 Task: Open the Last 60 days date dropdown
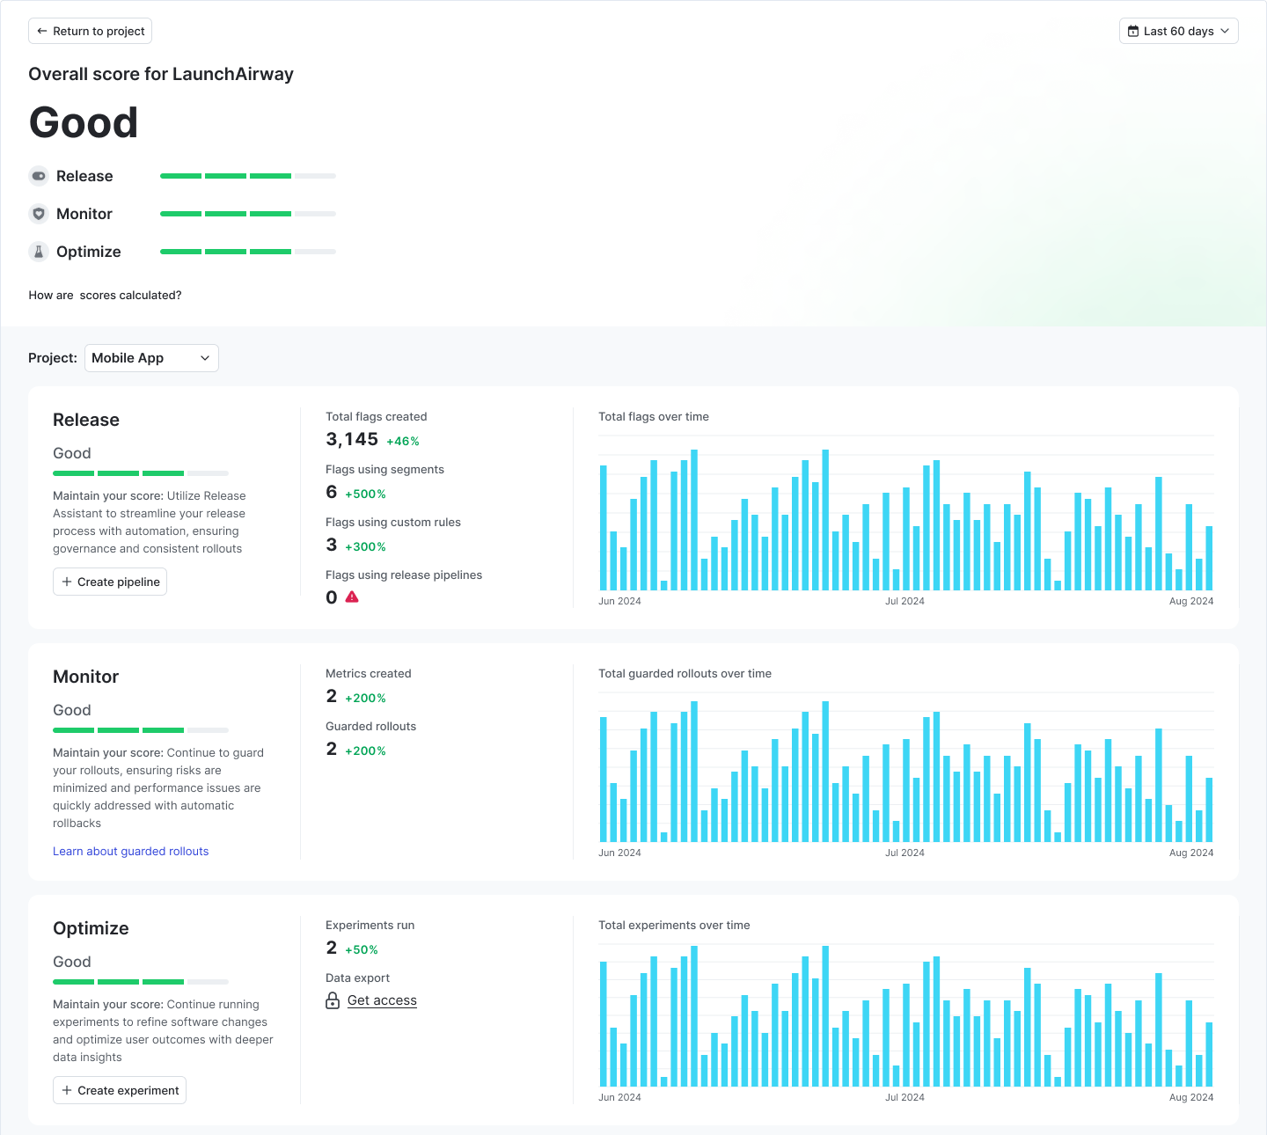pyautogui.click(x=1178, y=32)
